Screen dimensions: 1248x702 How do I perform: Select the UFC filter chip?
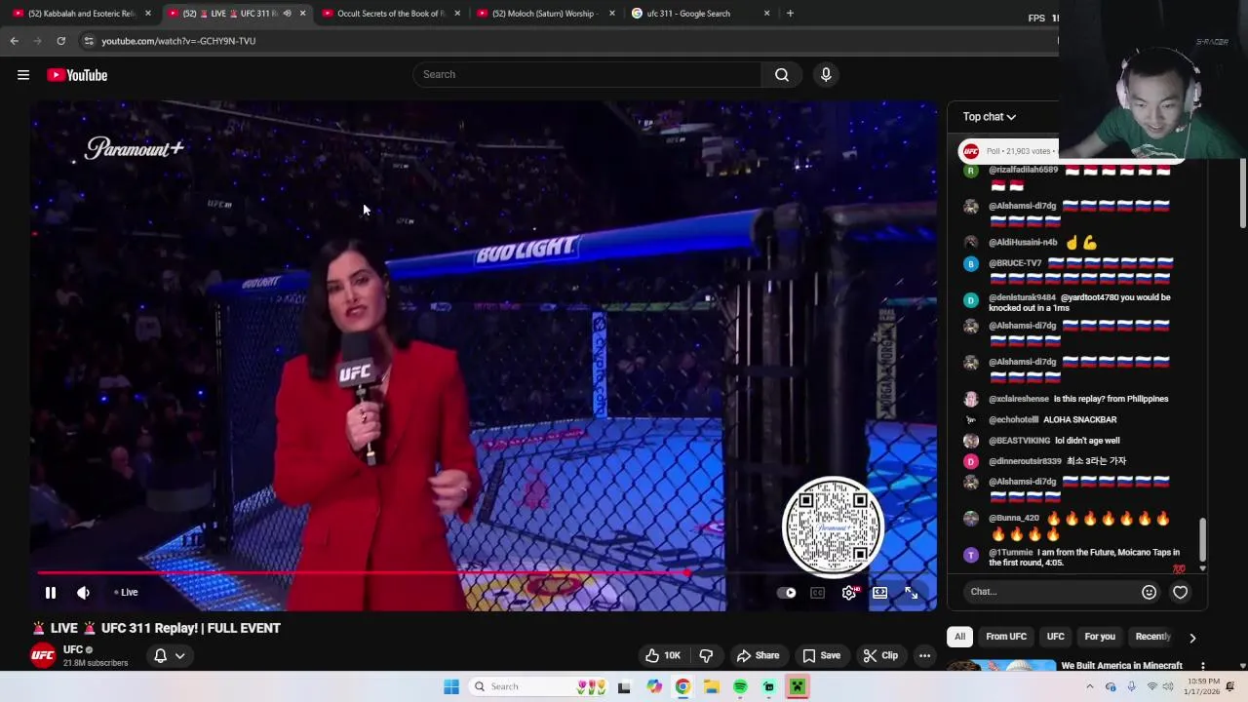tap(1056, 637)
